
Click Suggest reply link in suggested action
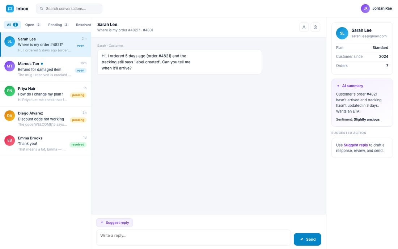pyautogui.click(x=356, y=145)
